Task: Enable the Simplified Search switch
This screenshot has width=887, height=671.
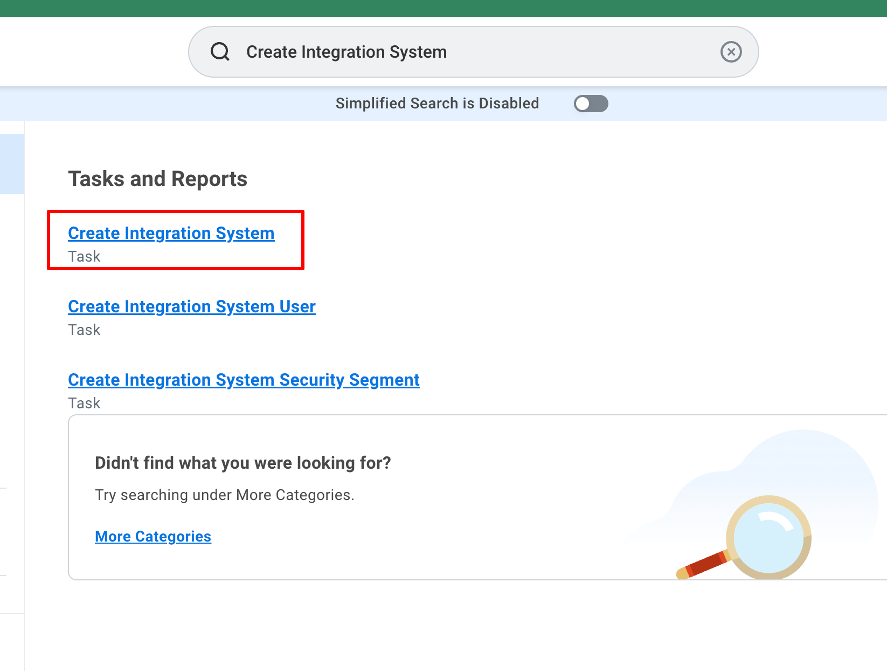Action: click(591, 104)
